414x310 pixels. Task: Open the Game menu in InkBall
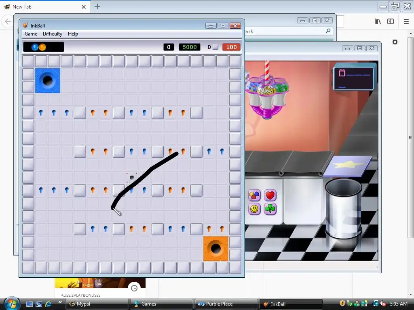(x=31, y=34)
